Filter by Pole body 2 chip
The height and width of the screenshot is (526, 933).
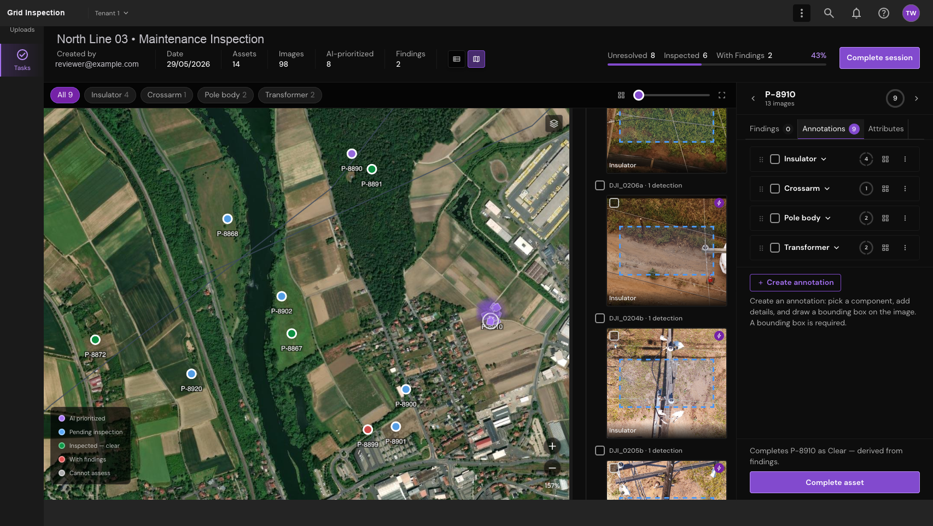pyautogui.click(x=225, y=95)
